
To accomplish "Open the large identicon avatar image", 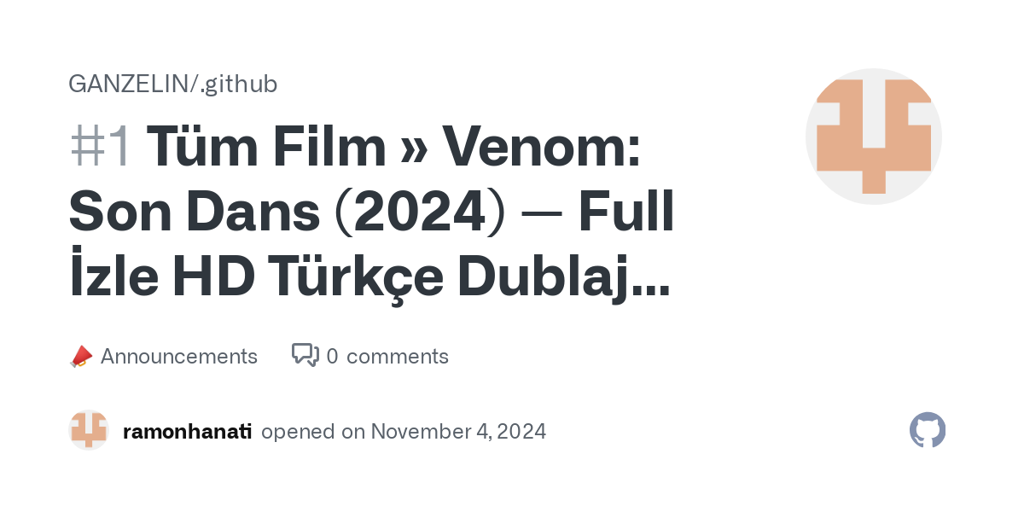I will [x=874, y=137].
